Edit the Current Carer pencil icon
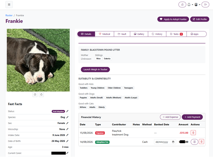 (67, 153)
